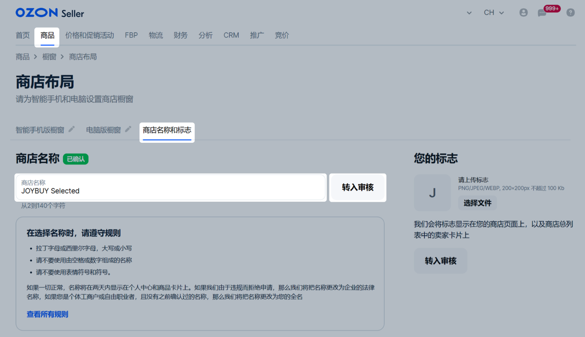585x337 pixels.
Task: Click the 商店布局 page heading
Action: click(x=45, y=82)
